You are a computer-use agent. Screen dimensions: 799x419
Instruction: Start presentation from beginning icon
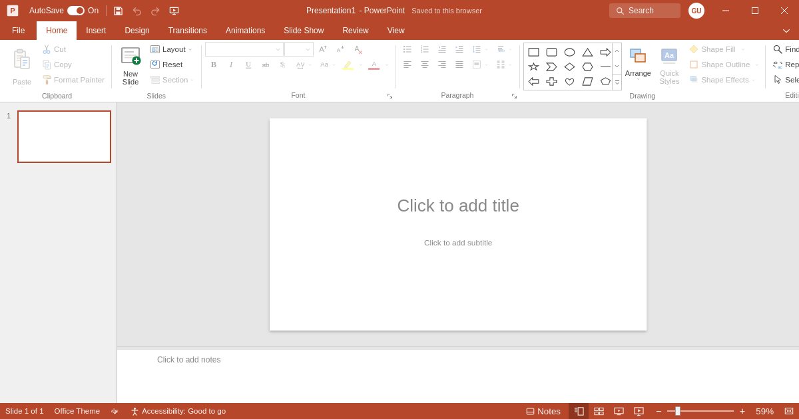pos(174,11)
